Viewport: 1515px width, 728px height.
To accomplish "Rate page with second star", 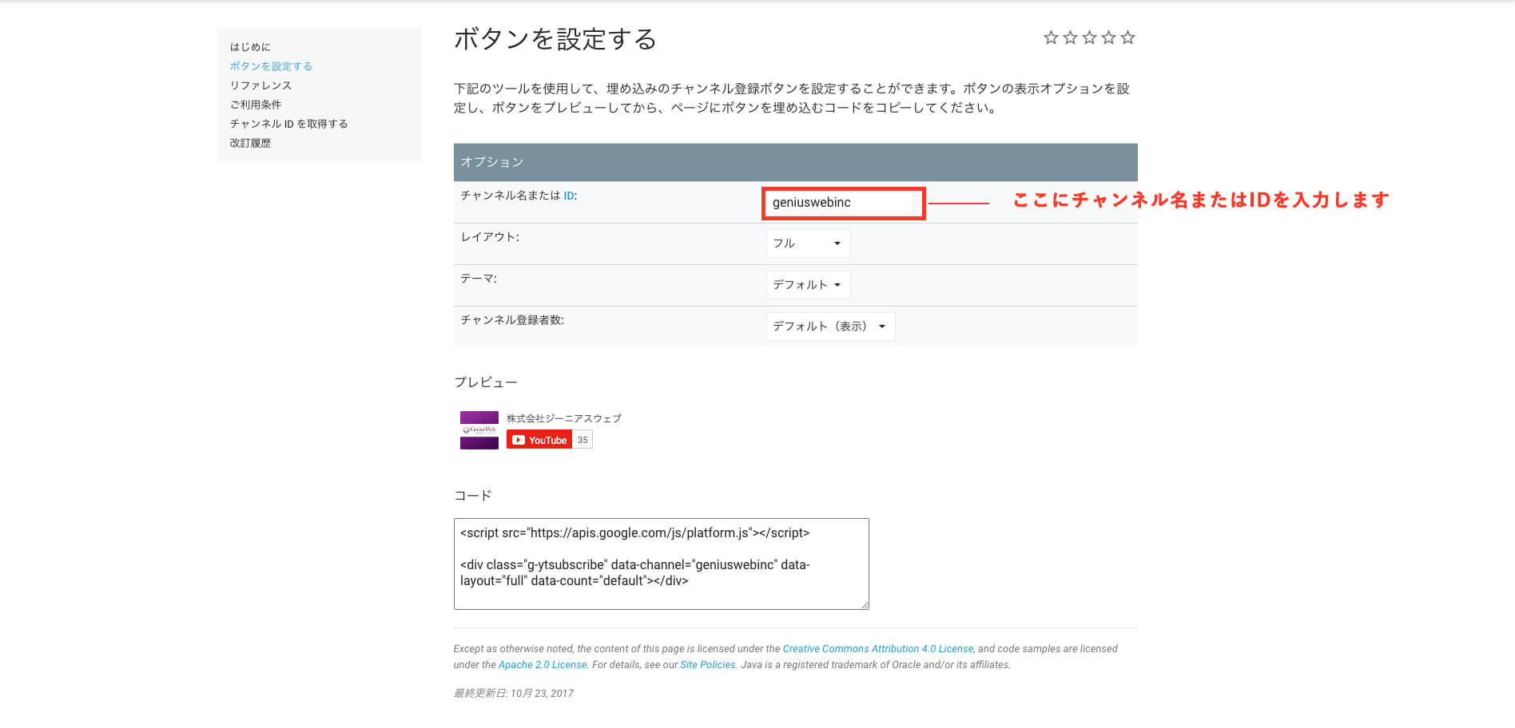I will coord(1070,38).
